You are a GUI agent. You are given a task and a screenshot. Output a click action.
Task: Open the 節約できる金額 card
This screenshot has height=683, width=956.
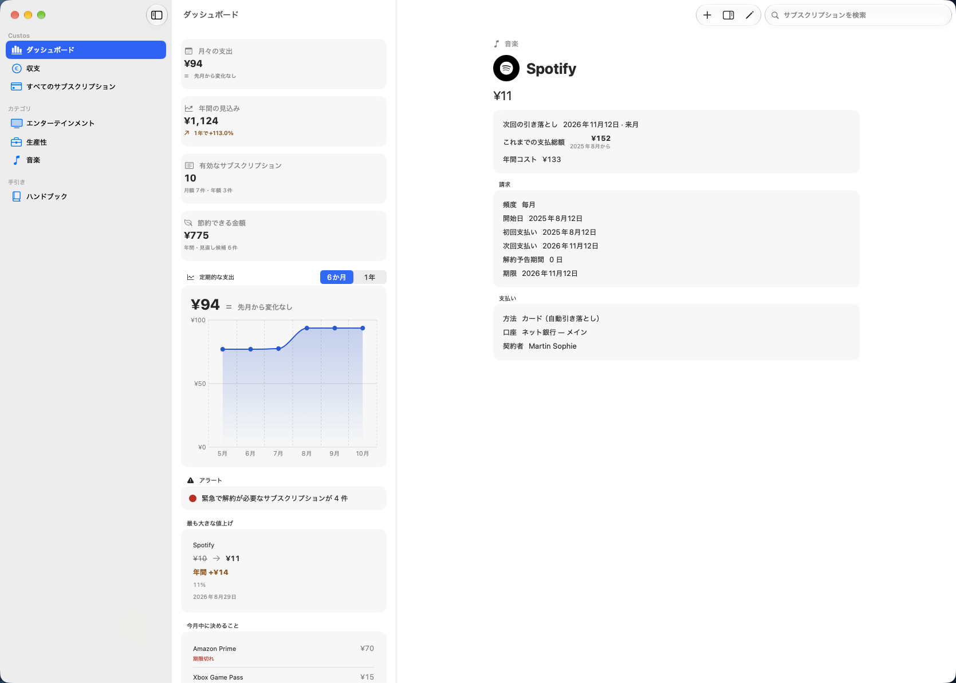point(284,236)
